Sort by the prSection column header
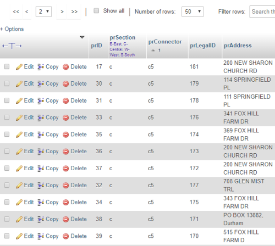The height and width of the screenshot is (246, 275). coord(123,37)
